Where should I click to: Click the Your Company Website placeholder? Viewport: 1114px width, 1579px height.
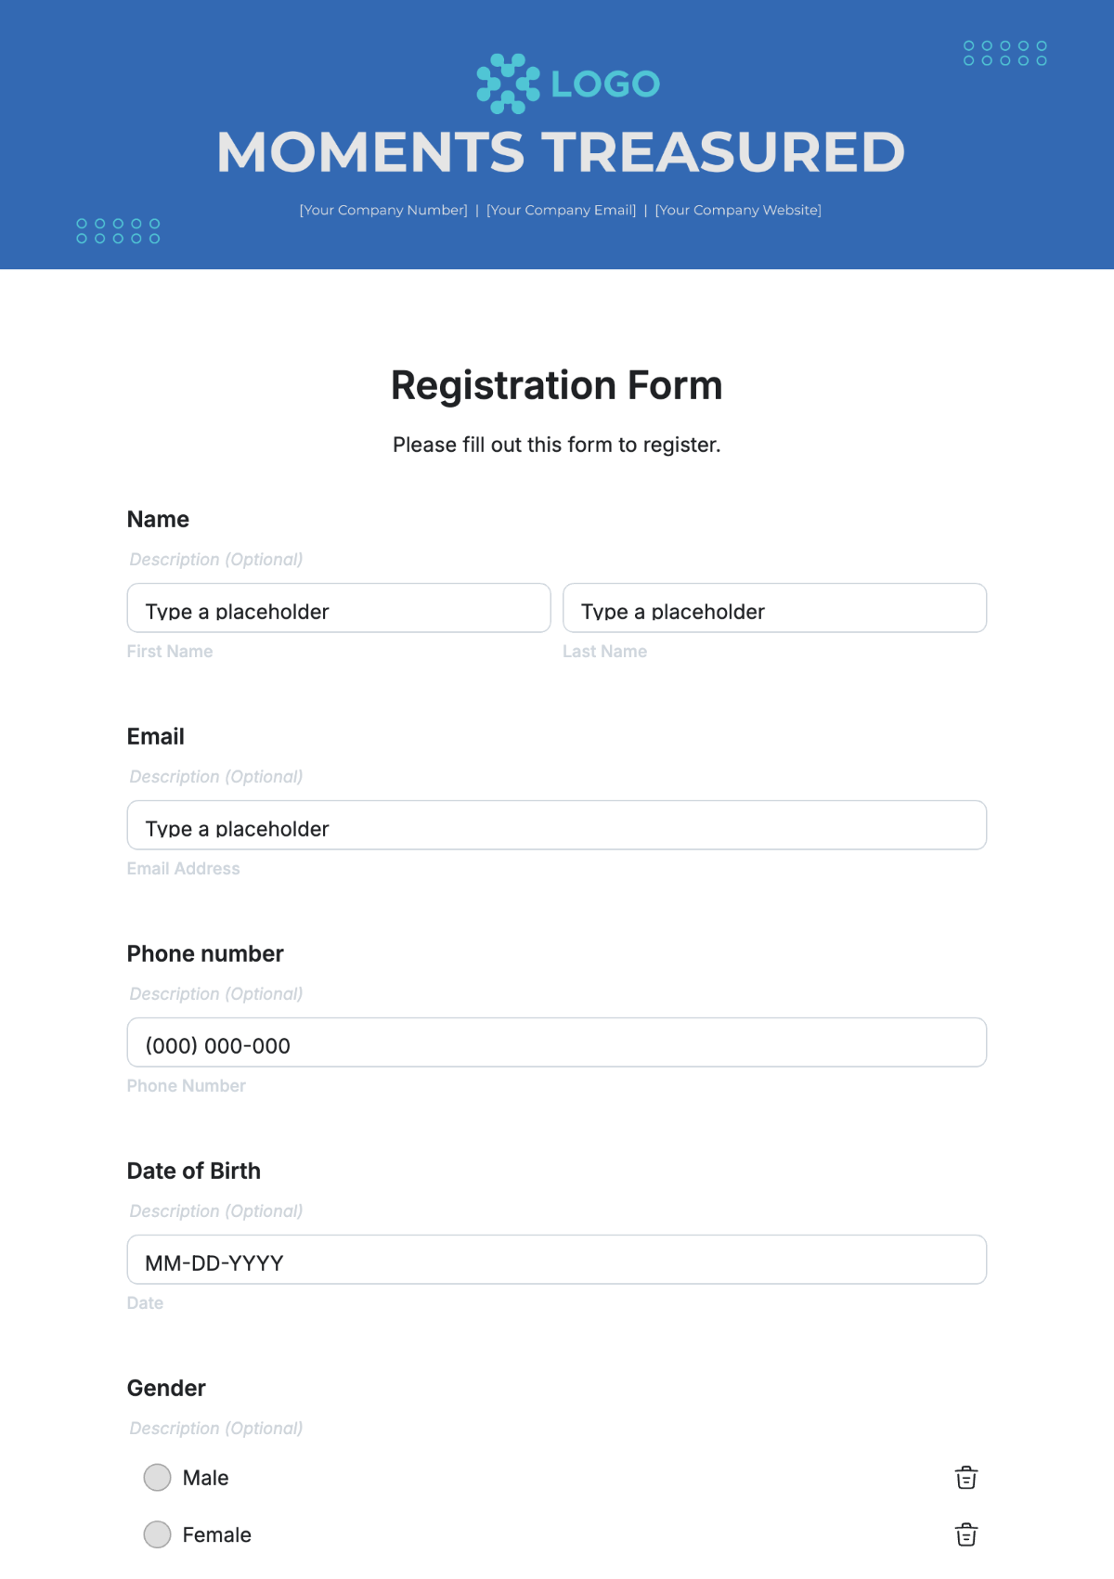click(738, 210)
